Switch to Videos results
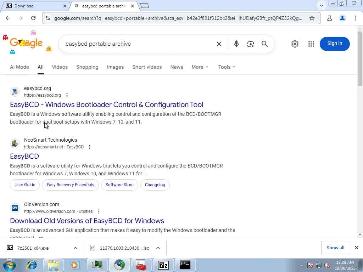363x272 pixels. 60,67
